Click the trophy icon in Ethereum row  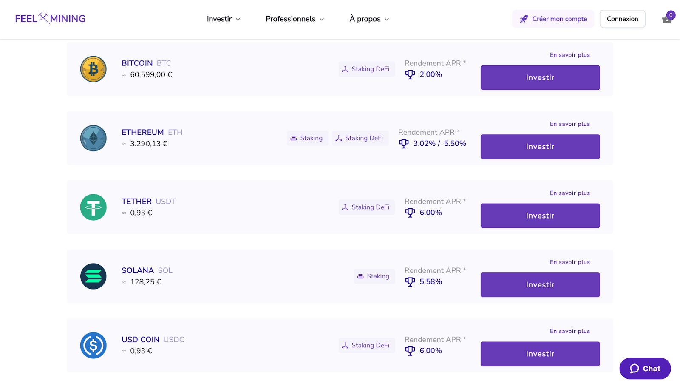coord(404,144)
